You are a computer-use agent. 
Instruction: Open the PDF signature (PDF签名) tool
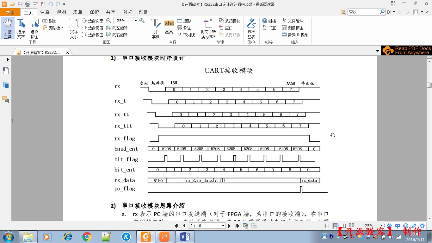tap(251, 28)
